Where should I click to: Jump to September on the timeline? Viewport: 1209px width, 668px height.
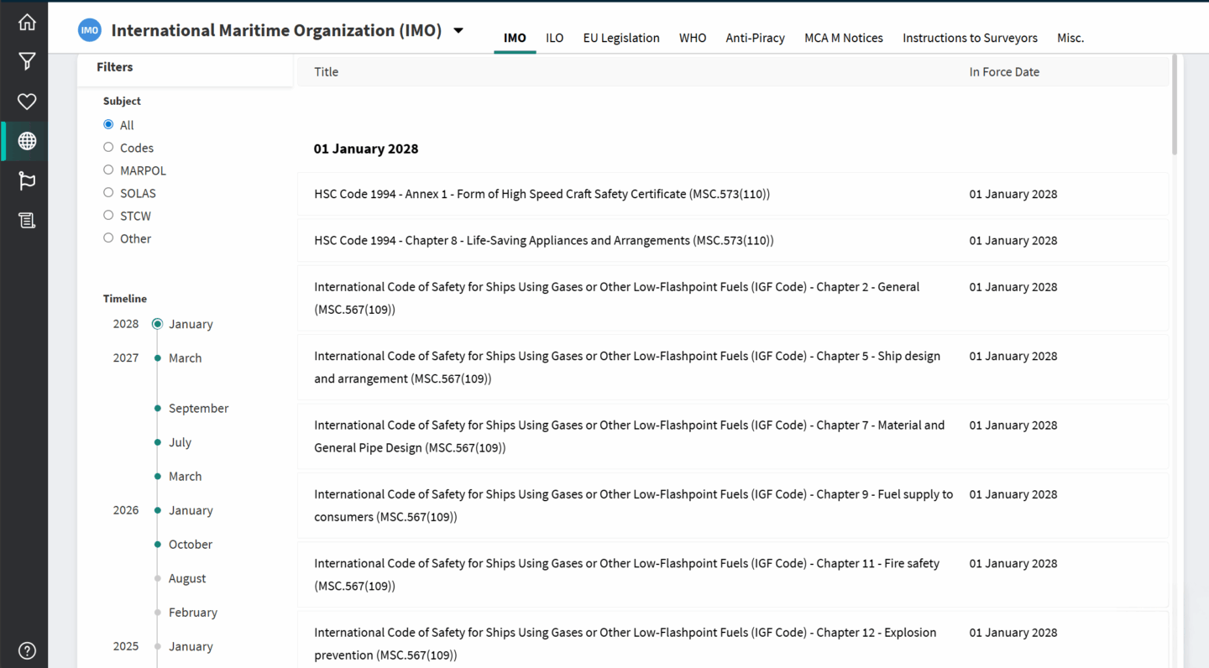pos(198,409)
